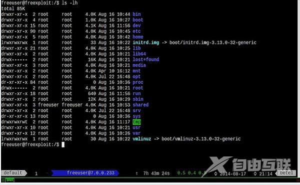
Task: Click the uptime '7h 43m 24s' status entry
Action: [156, 173]
